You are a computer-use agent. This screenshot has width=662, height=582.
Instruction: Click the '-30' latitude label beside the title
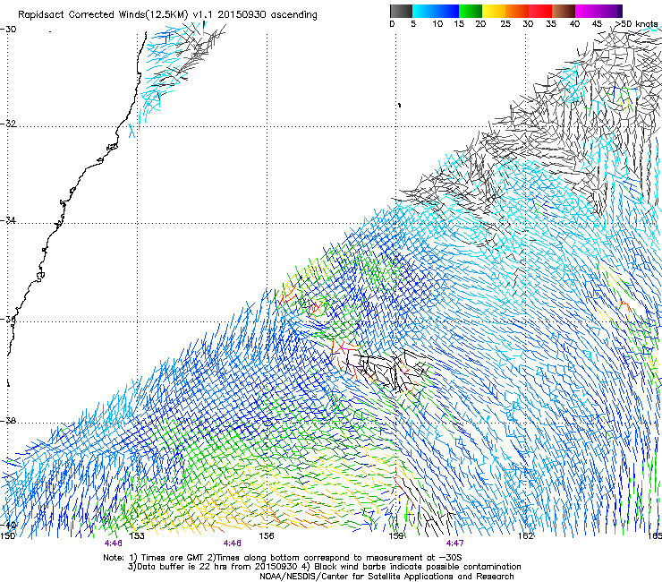(8, 30)
